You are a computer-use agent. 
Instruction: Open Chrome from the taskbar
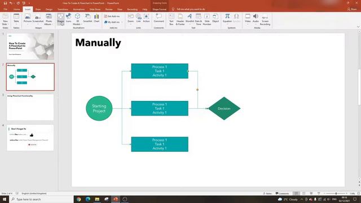79,199
